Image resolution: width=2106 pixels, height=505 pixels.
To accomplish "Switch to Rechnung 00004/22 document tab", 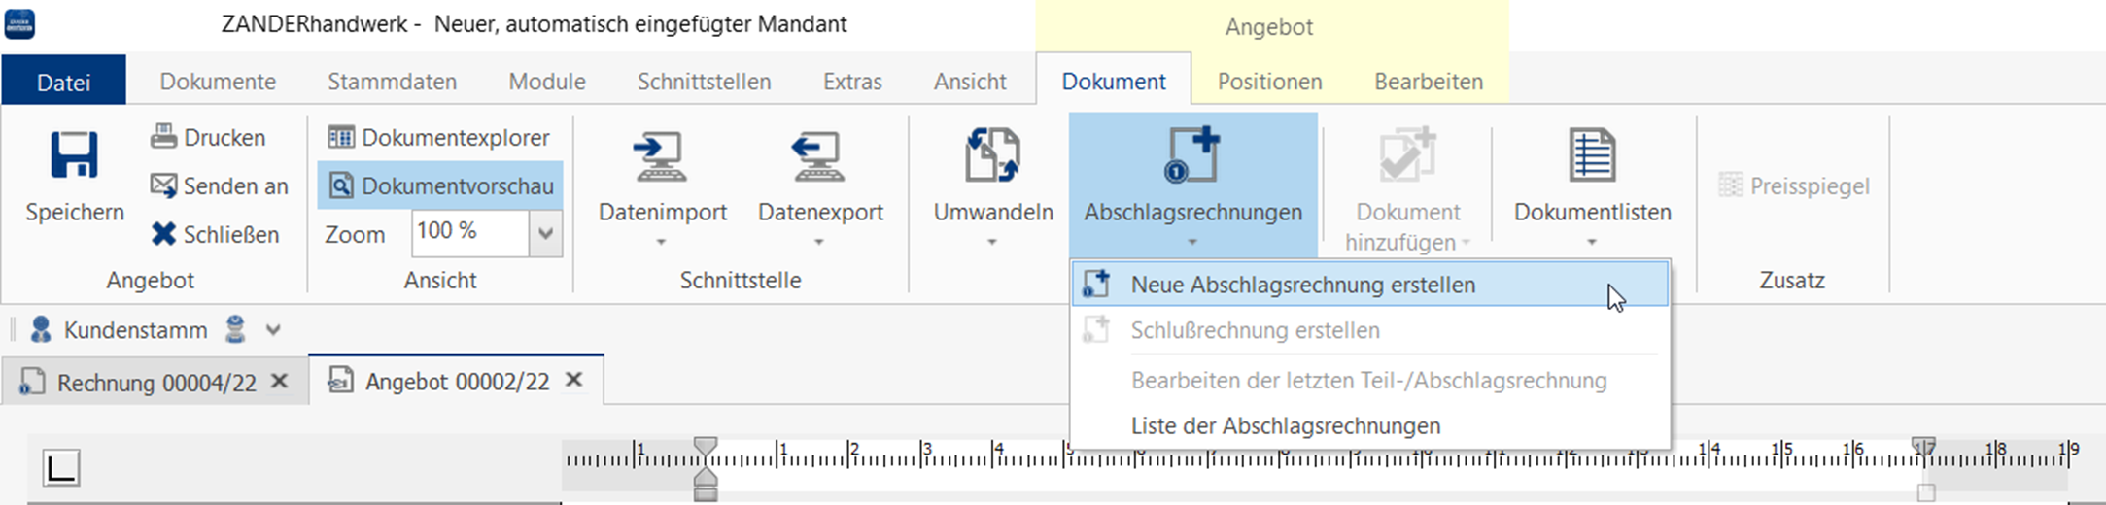I will click(x=155, y=383).
